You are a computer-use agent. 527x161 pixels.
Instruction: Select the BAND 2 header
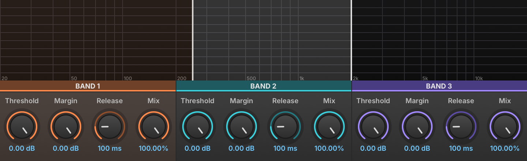(x=263, y=86)
